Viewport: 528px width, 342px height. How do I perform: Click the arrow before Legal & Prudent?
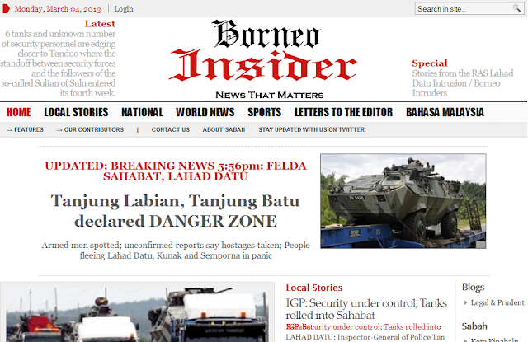click(x=465, y=302)
